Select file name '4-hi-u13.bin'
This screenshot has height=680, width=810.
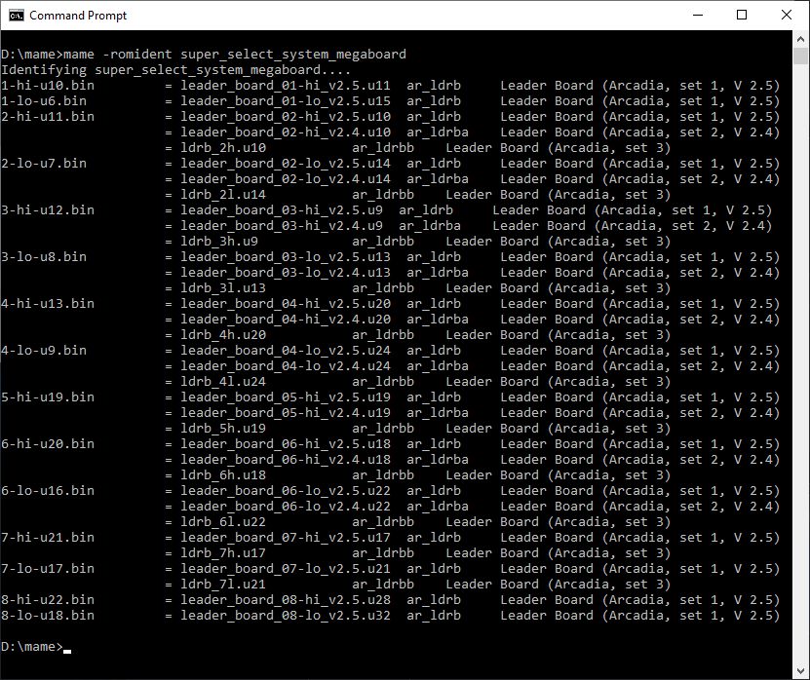click(48, 303)
